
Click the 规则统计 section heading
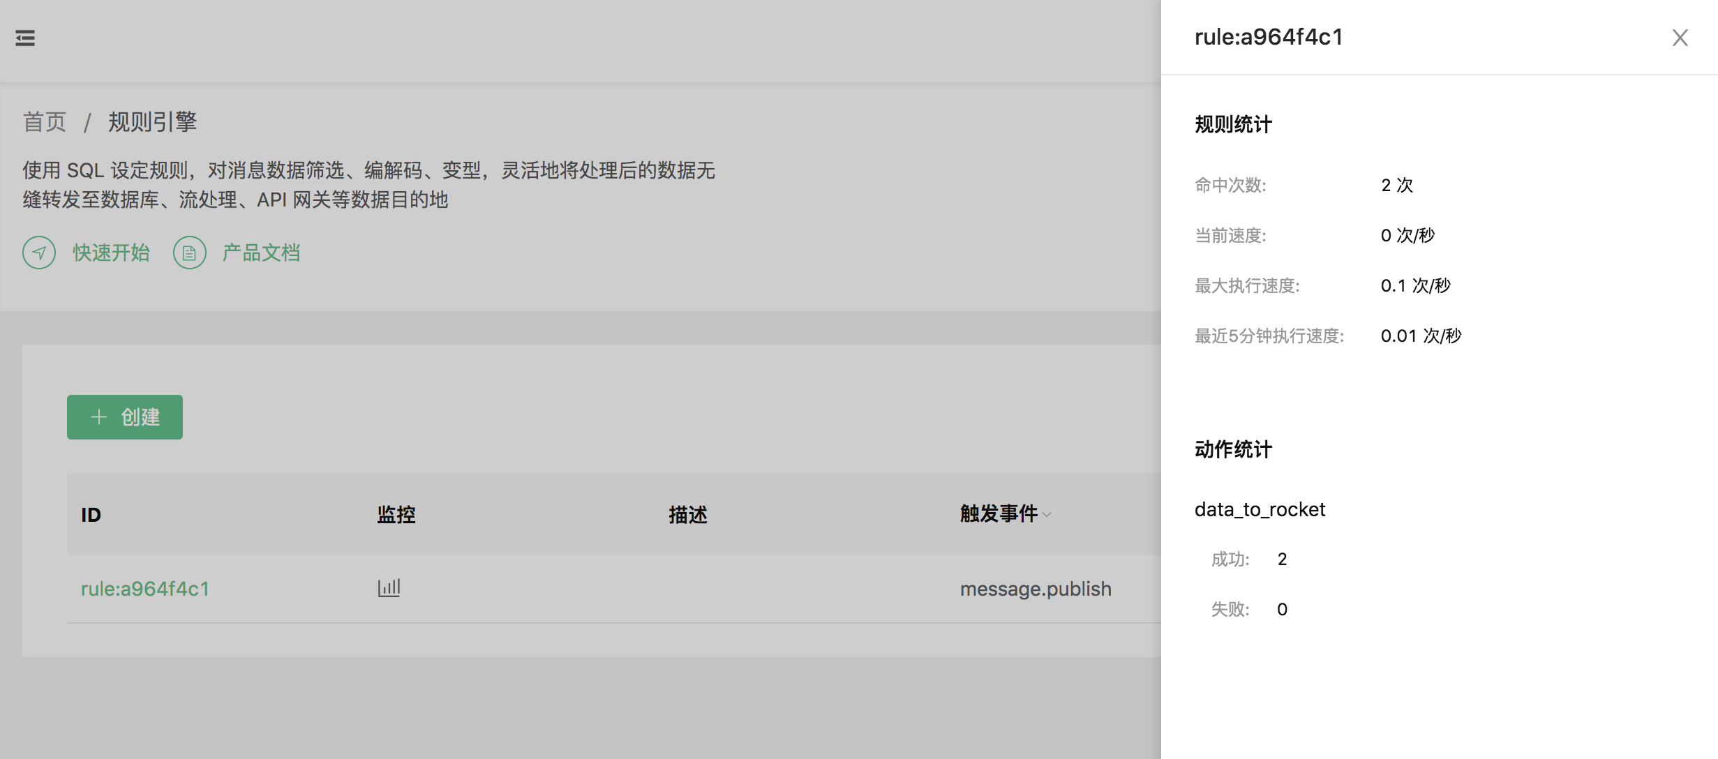[1234, 124]
